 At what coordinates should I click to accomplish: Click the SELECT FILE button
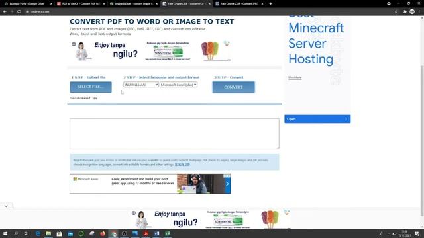click(x=91, y=87)
